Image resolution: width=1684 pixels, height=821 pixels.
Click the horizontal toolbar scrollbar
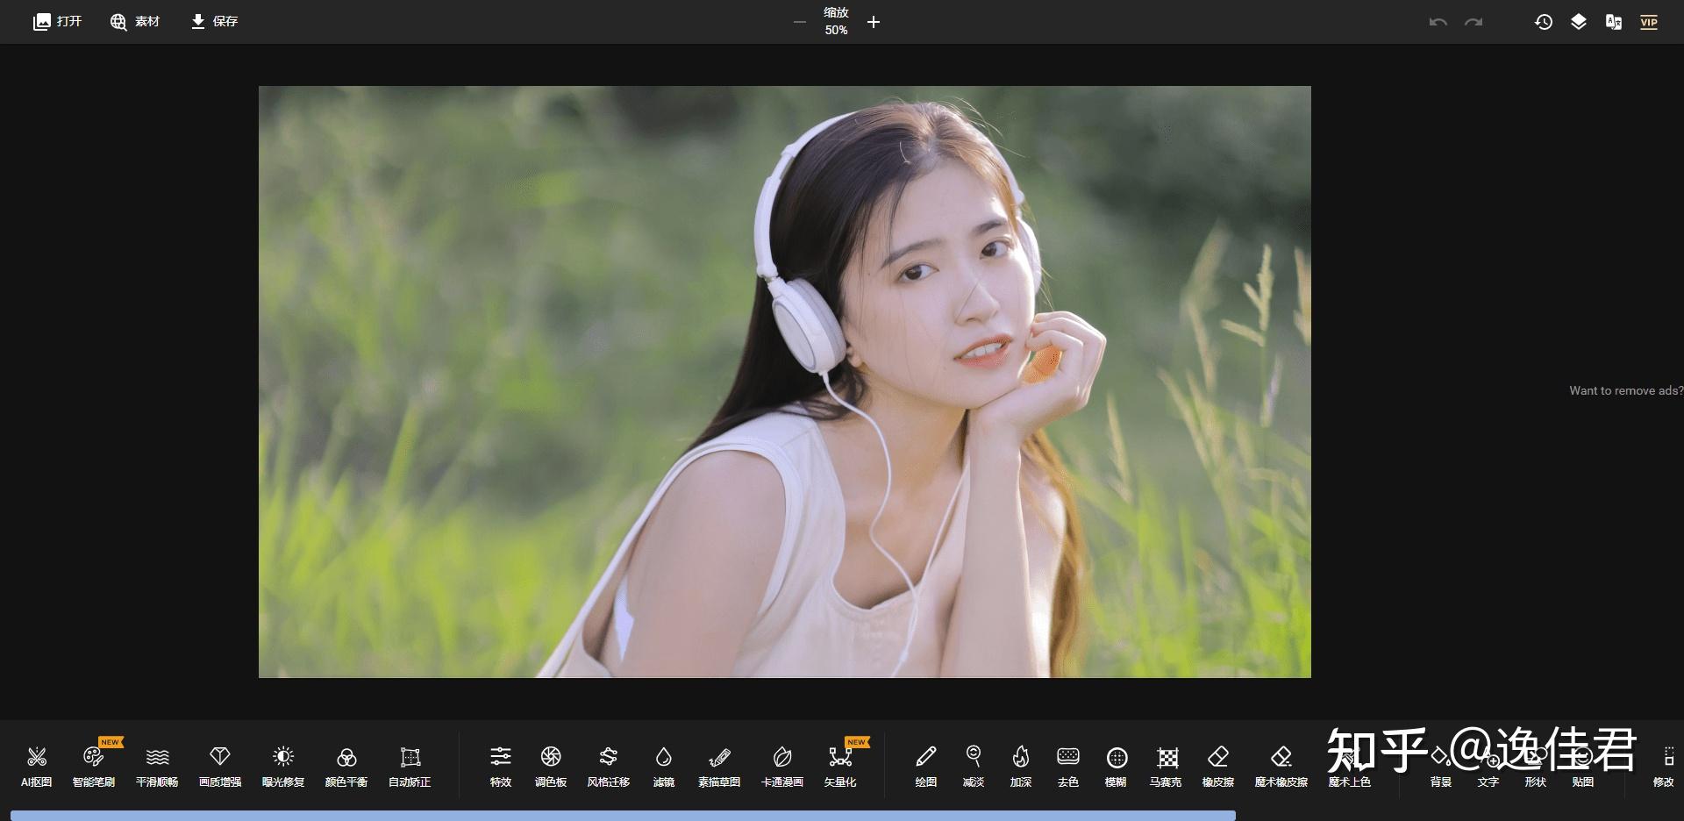(623, 816)
